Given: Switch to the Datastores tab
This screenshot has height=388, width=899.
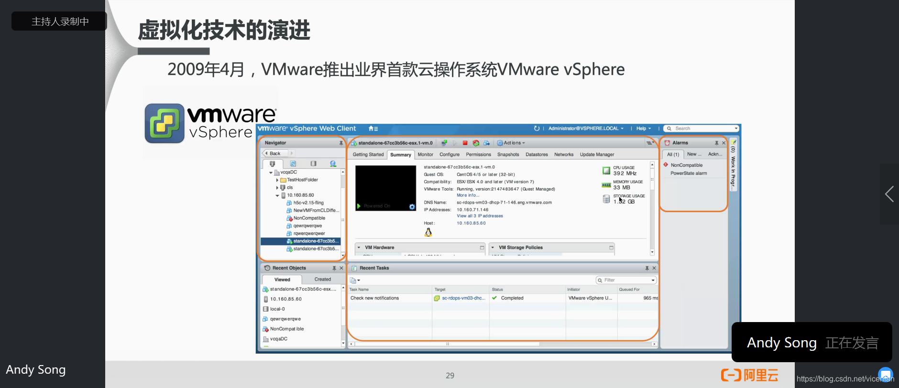Looking at the screenshot, I should [x=537, y=154].
